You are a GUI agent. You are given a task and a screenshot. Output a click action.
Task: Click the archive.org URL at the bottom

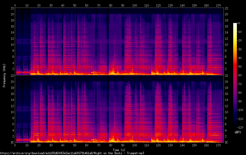(72, 153)
